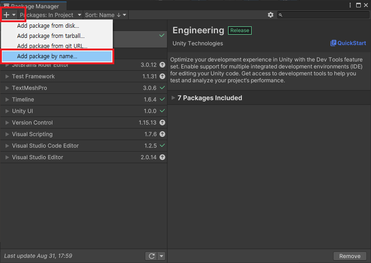This screenshot has width=371, height=263.
Task: Expand the Test Framework package row
Action: tap(7, 76)
